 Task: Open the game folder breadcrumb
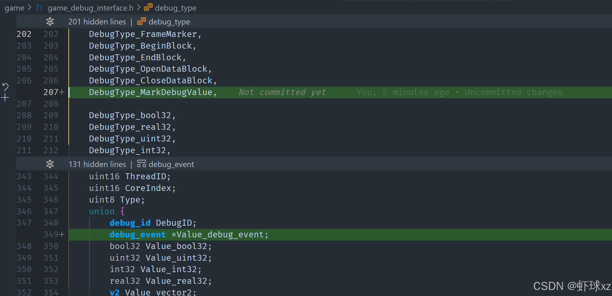tap(14, 8)
